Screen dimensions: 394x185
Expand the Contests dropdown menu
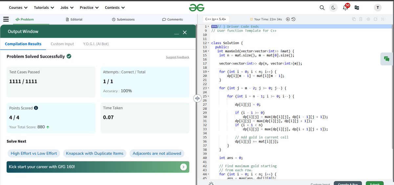pos(115,8)
